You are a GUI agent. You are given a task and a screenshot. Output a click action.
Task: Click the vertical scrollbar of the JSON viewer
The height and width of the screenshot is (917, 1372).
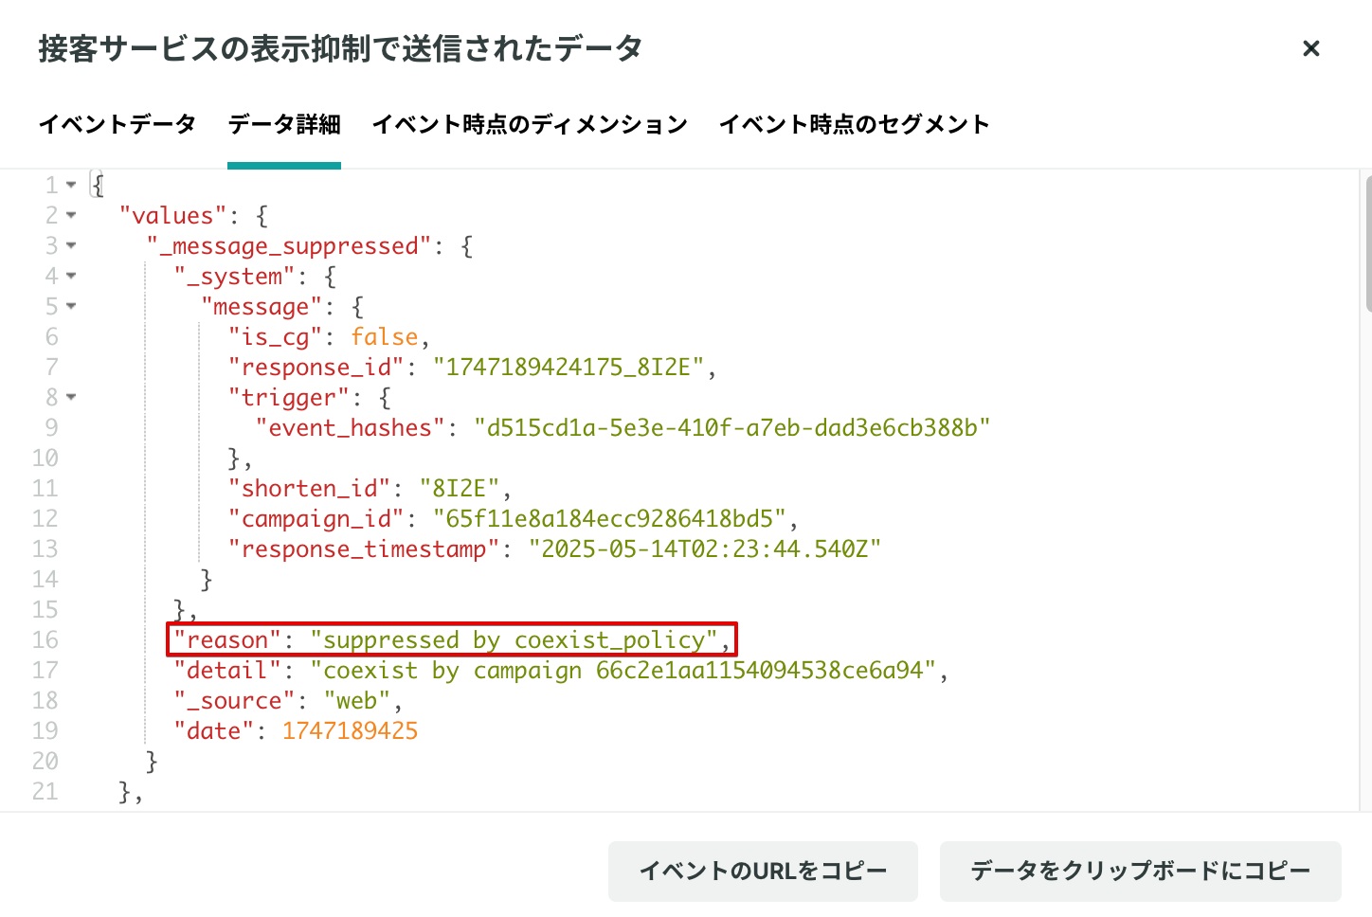coord(1367,243)
